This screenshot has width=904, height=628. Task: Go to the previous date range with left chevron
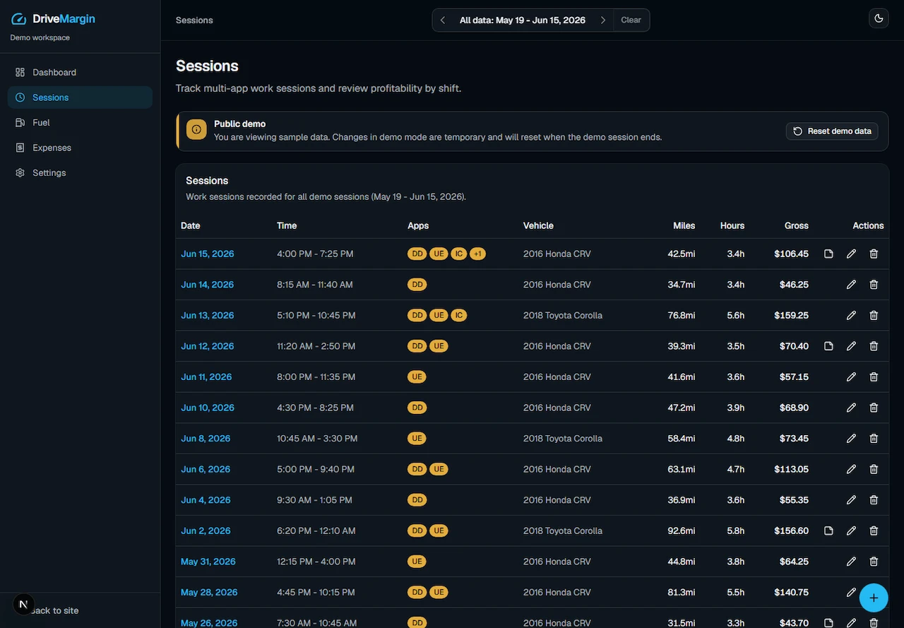(x=443, y=20)
